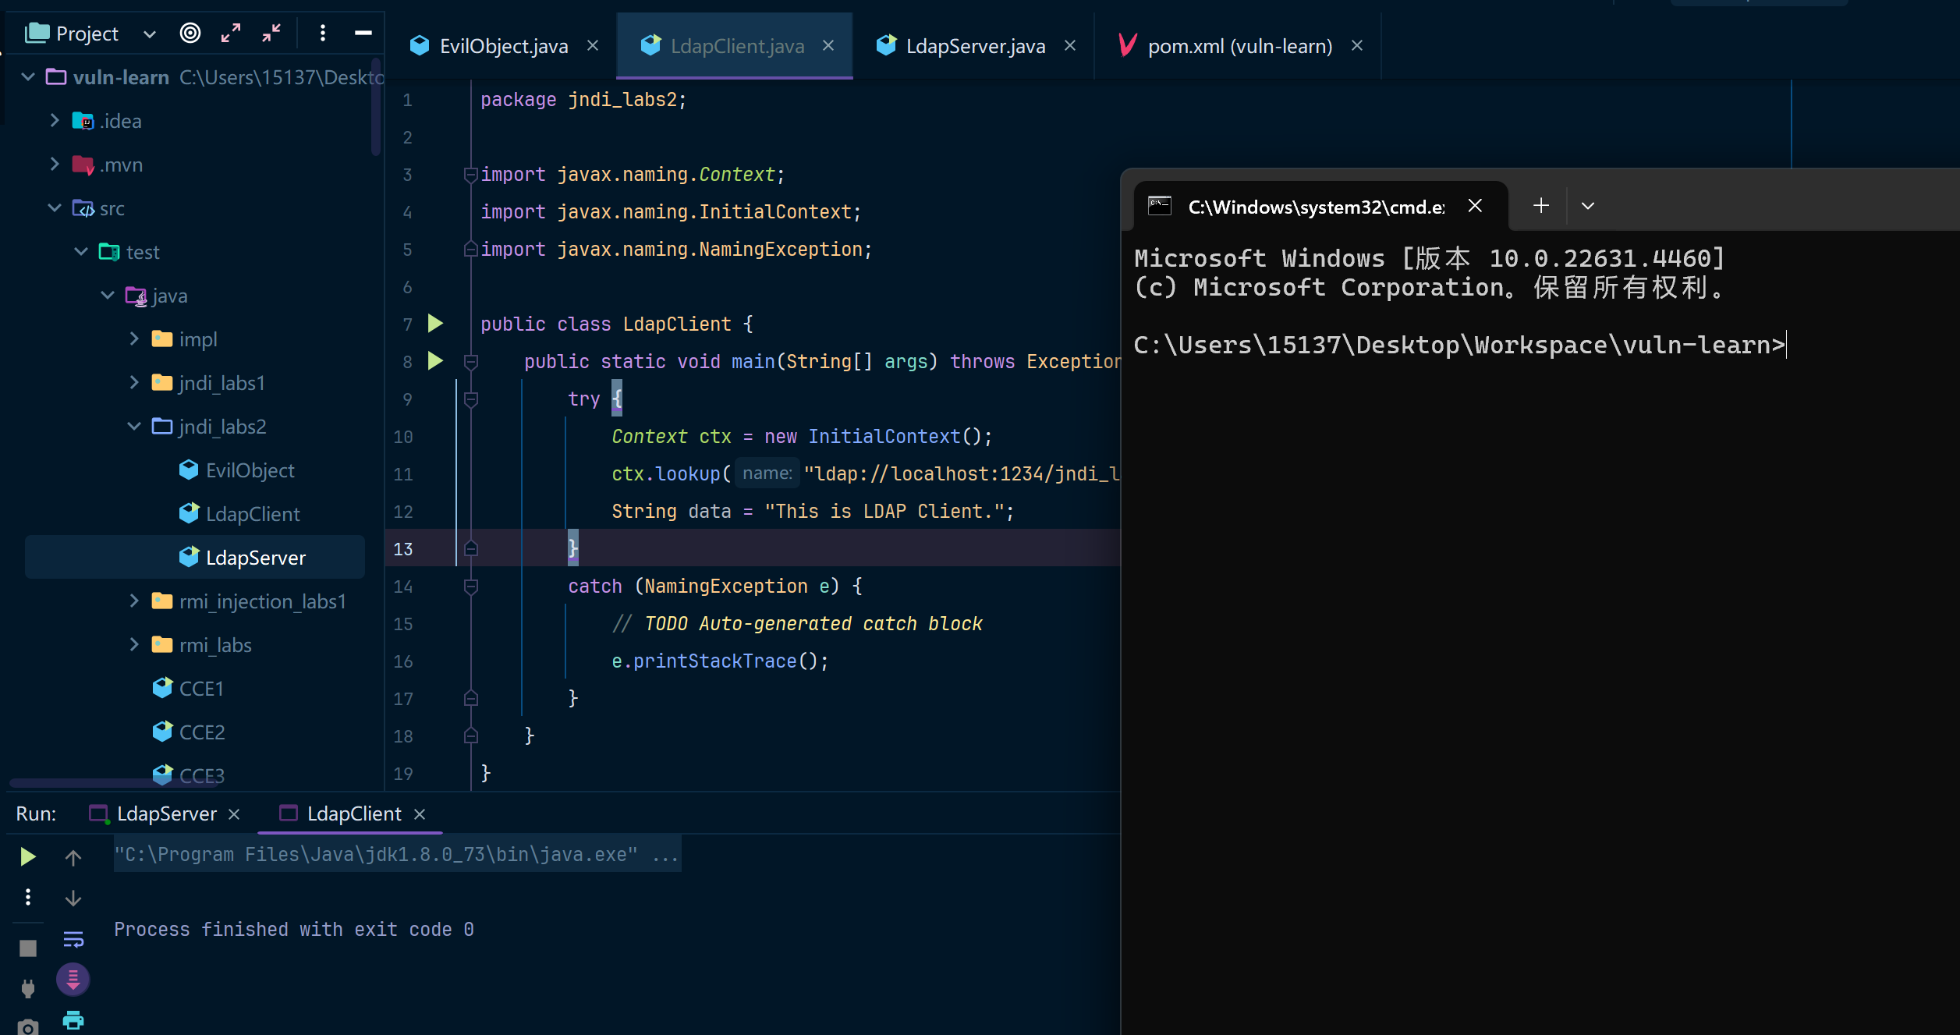The width and height of the screenshot is (1960, 1035).
Task: Fold the main method at line 8
Action: pyautogui.click(x=470, y=361)
